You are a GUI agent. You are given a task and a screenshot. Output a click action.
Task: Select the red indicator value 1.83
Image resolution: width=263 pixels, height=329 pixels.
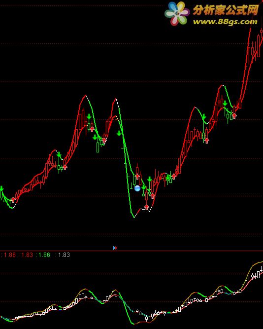[x=26, y=255]
